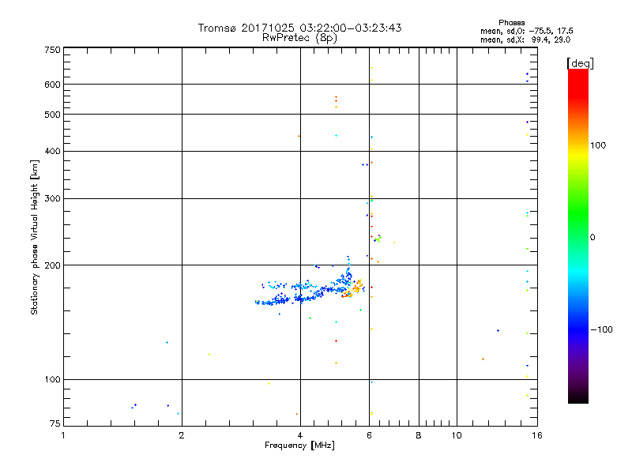632x474 pixels.
Task: Click the yellow 100 degree colorbar region
Action: click(578, 146)
